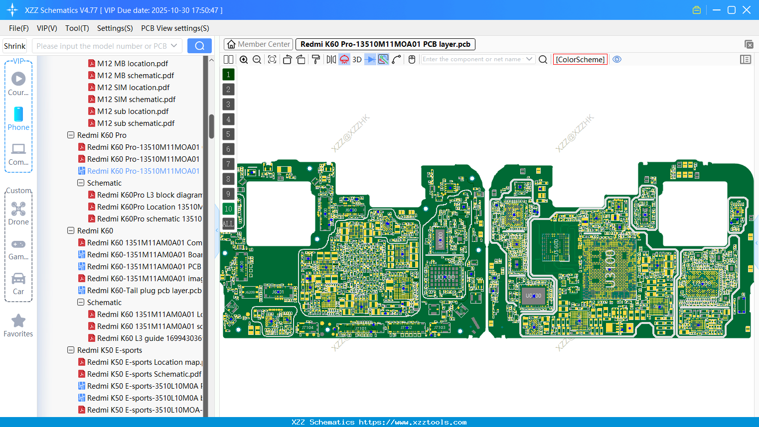Screen dimensions: 759x427
Task: Open the component or net name dropdown
Action: pyautogui.click(x=529, y=59)
